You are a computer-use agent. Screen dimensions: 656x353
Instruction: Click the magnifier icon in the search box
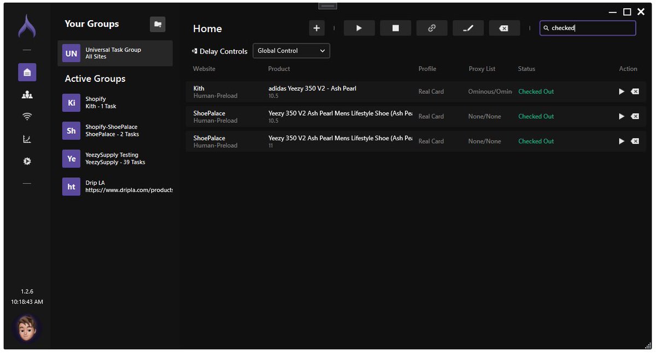(546, 28)
